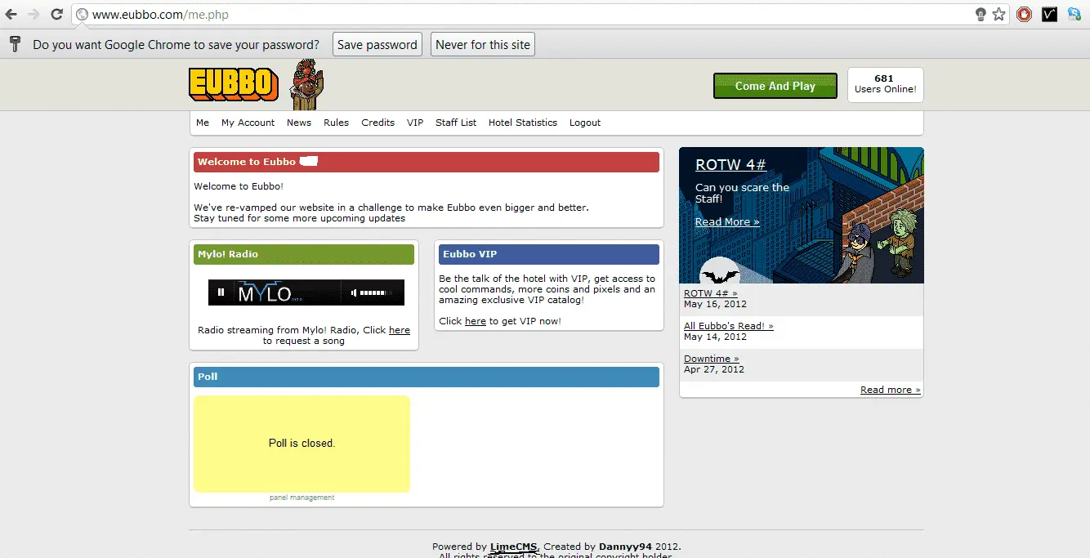Click the EUBBO logo
This screenshot has height=558, width=1090.
(234, 83)
